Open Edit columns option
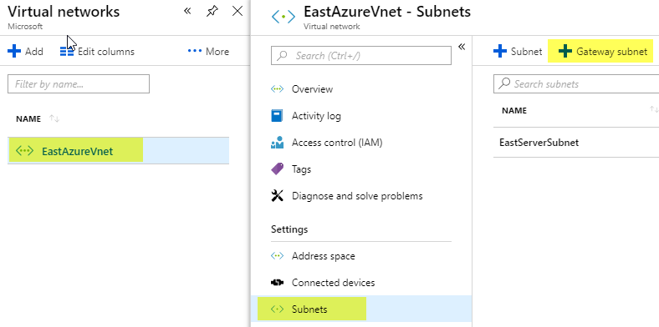This screenshot has height=327, width=659. tap(97, 52)
